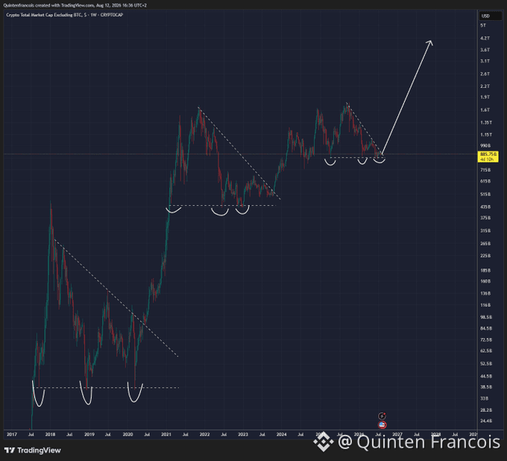Image resolution: width=507 pixels, height=461 pixels.
Task: Click the 2022 label on the time axis
Action: [205, 434]
